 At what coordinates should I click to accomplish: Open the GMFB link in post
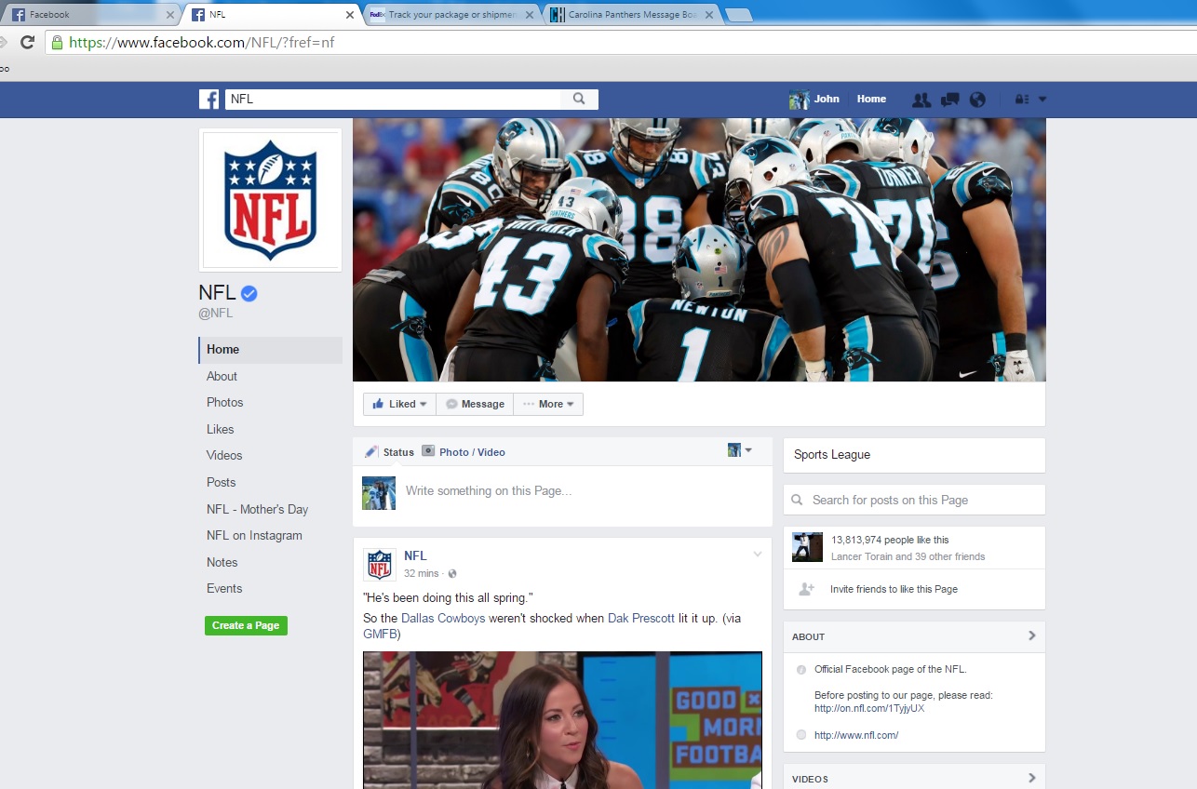click(381, 635)
